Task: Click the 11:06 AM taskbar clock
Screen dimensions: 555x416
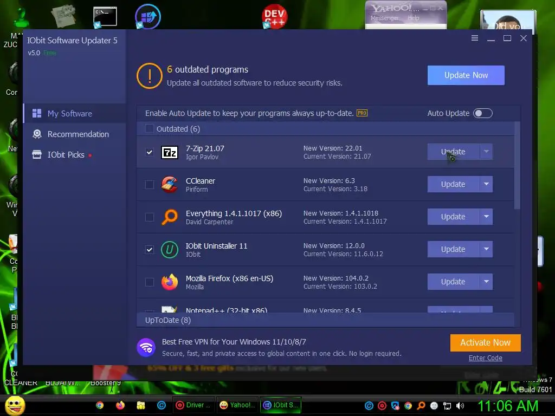Action: pyautogui.click(x=508, y=406)
